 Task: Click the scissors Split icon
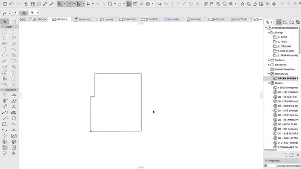[x=159, y=4]
